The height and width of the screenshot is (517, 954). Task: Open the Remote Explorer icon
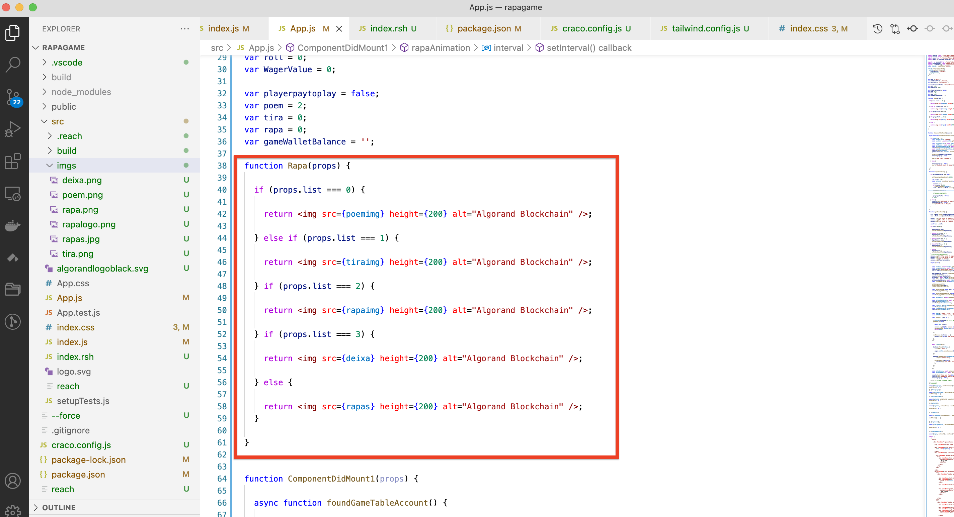13,194
